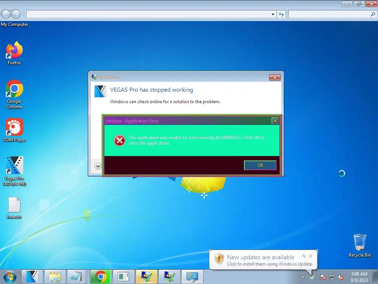
Task: Click the clock showing 3:08 AM
Action: pos(359,277)
